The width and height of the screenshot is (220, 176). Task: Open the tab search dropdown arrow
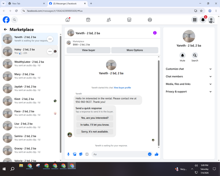(3, 4)
